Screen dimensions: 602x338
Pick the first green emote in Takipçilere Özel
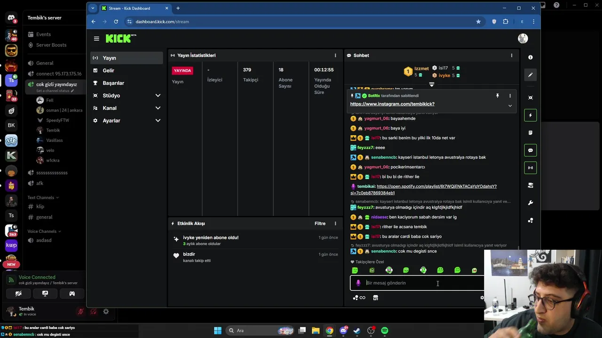pyautogui.click(x=355, y=270)
